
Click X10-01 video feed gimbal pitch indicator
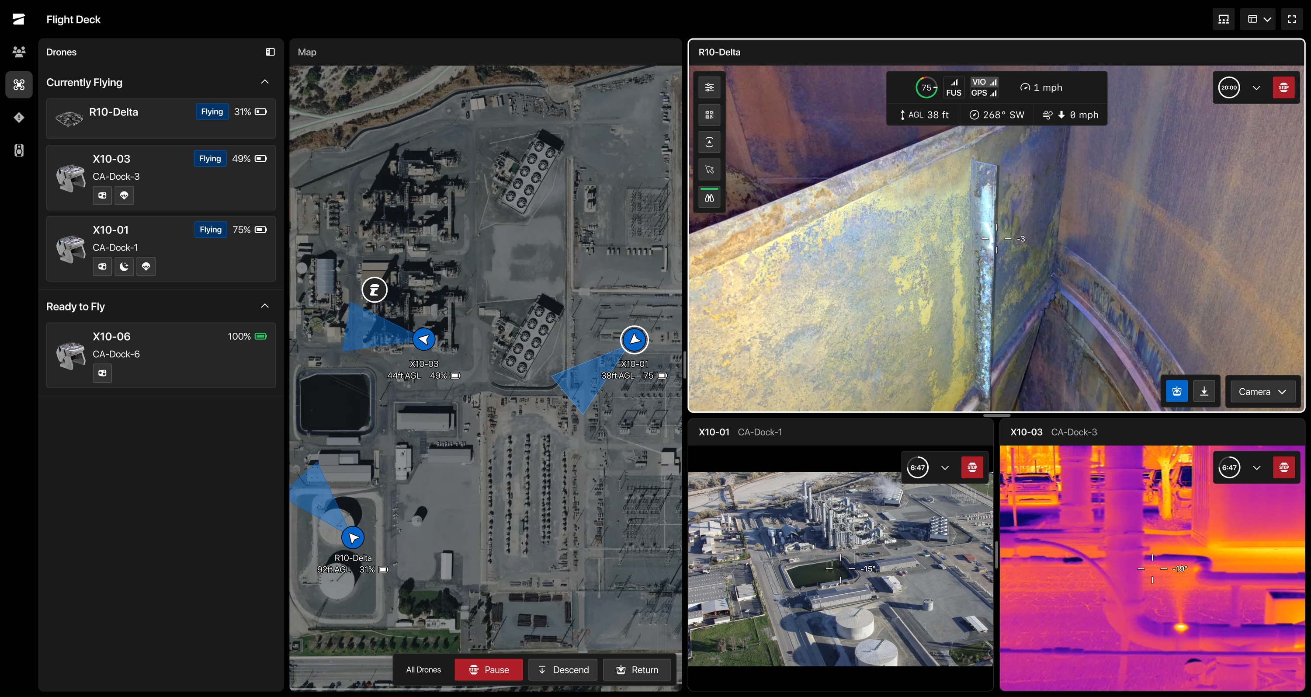(x=851, y=568)
